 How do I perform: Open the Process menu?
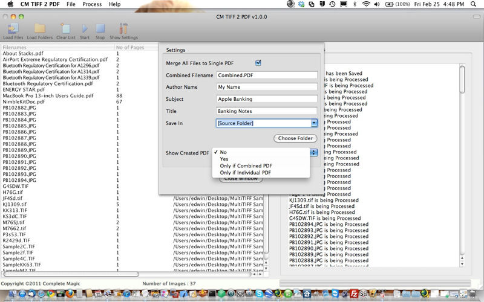pyautogui.click(x=92, y=4)
